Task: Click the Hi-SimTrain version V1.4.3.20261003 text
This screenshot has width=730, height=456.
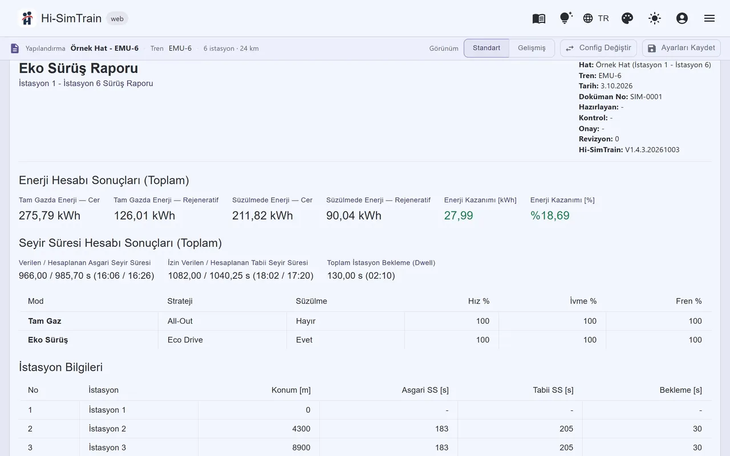Action: [x=629, y=150]
